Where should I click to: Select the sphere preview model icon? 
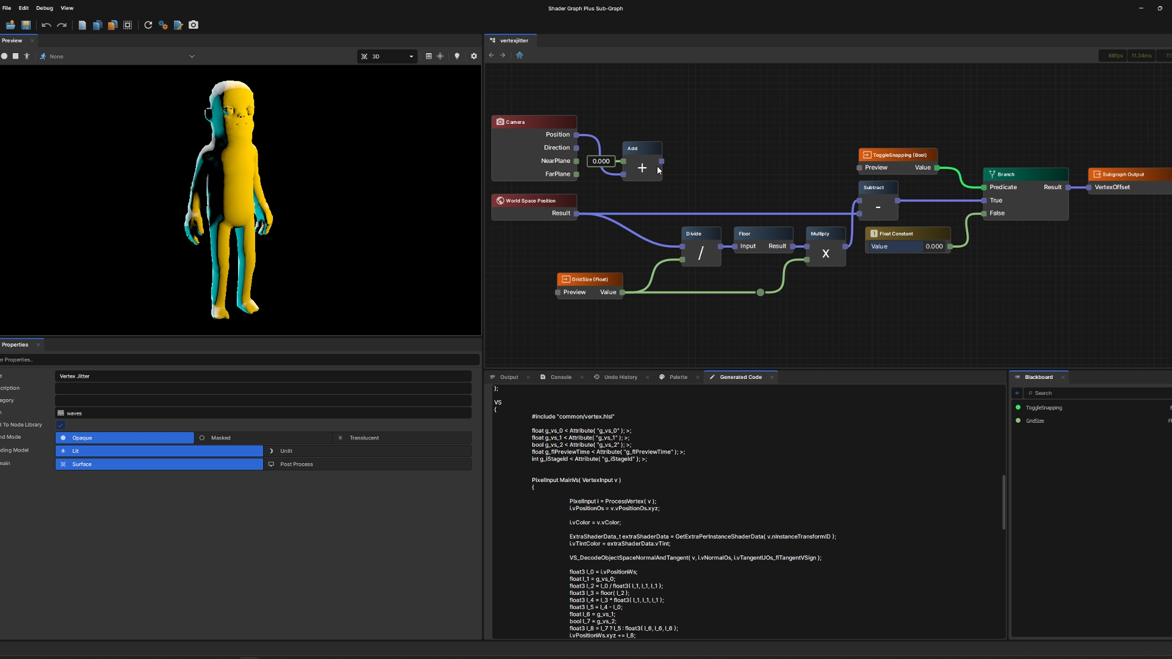coord(4,56)
